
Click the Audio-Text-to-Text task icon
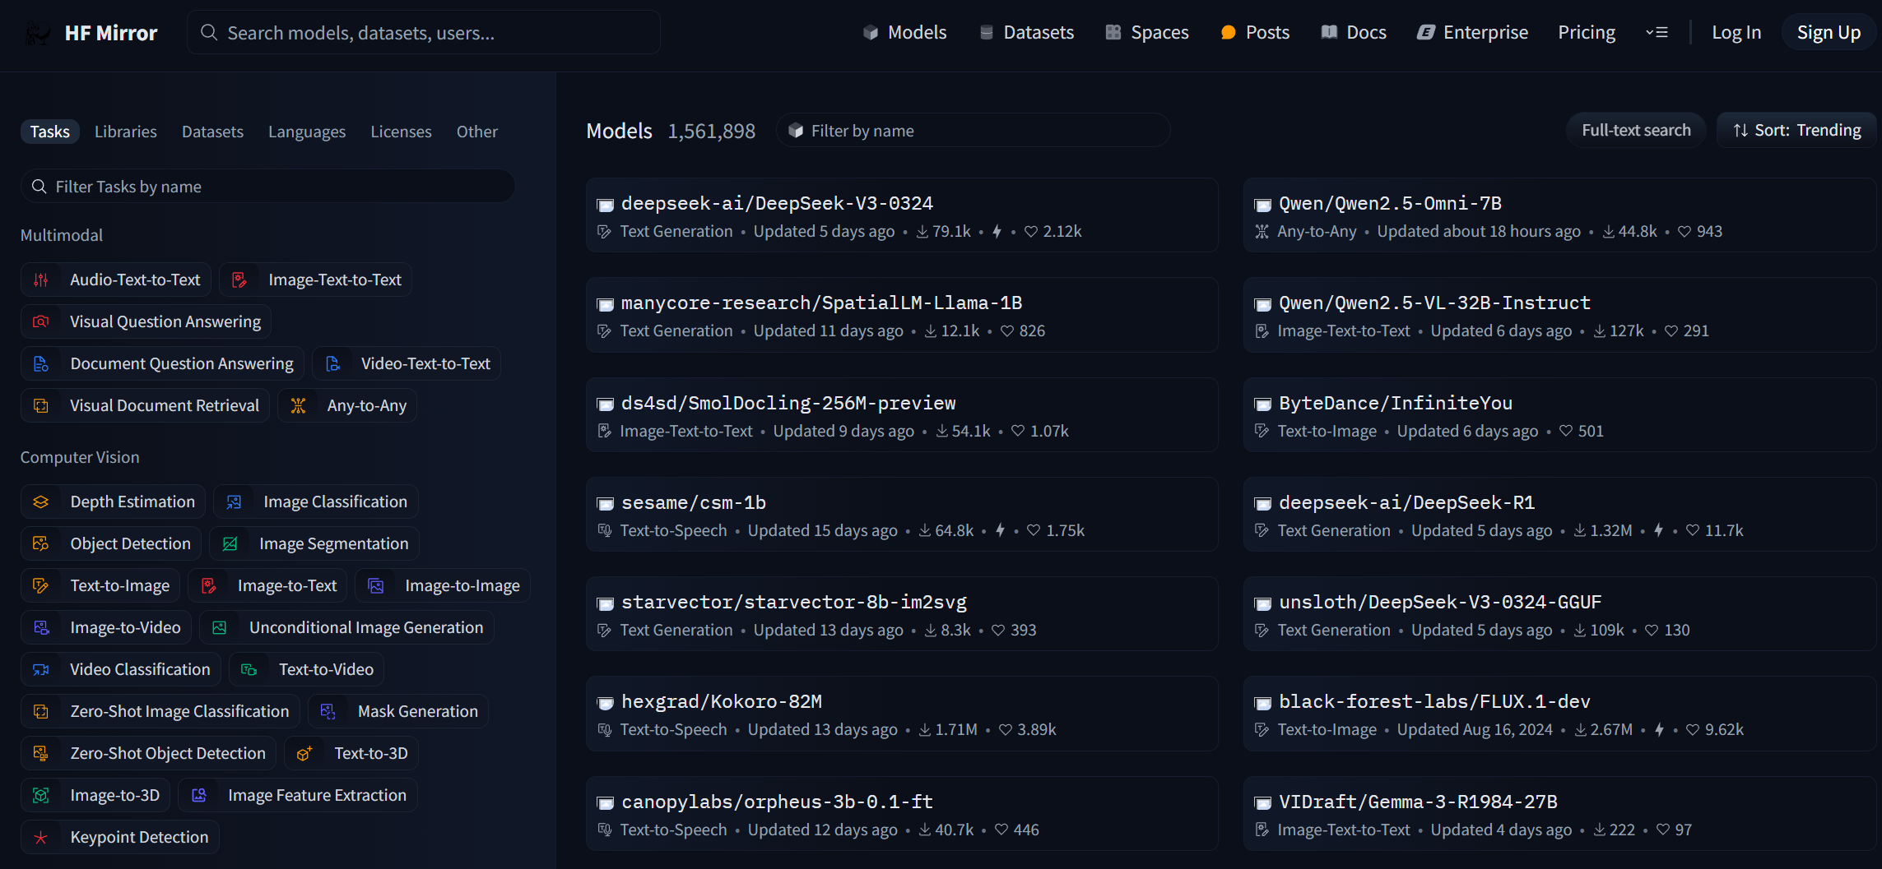[40, 280]
